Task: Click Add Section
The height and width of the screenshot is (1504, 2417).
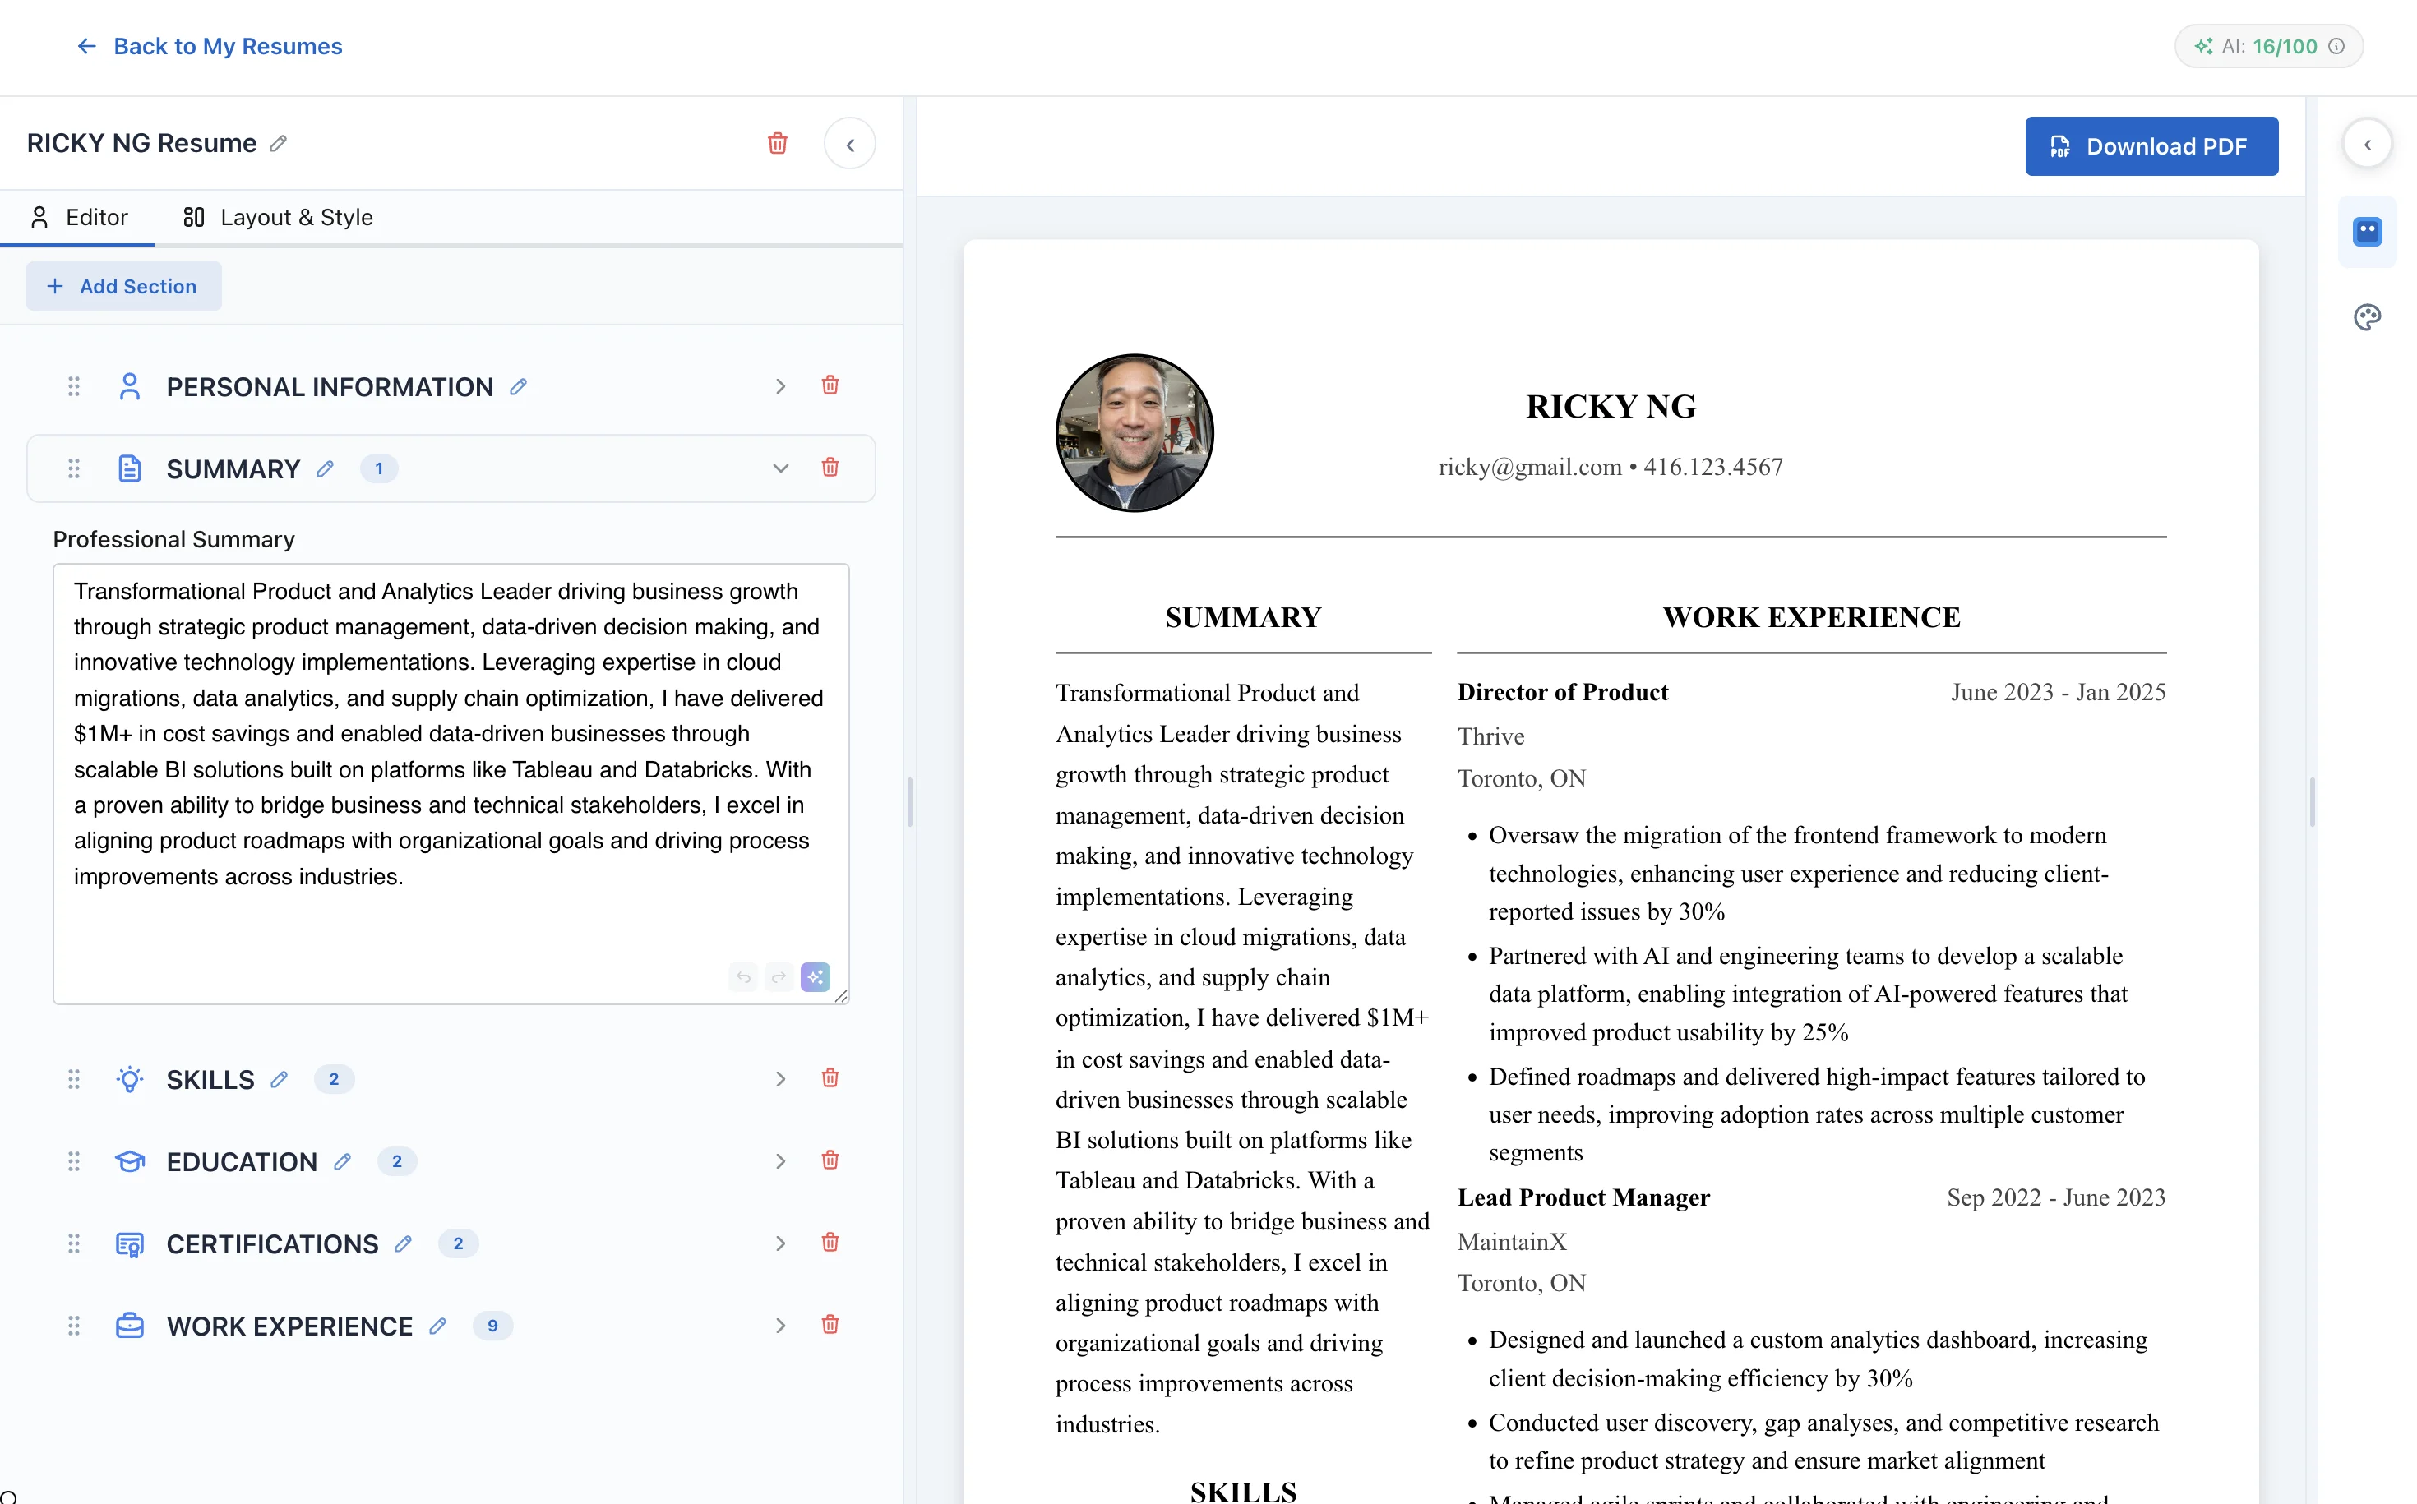Action: pyautogui.click(x=123, y=285)
